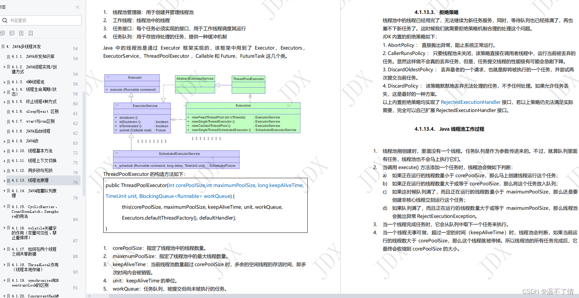Screen dimensions: 579x298
Task: Open bookmark 4.1.6. sleep与wait 区别
Action: 35,111
